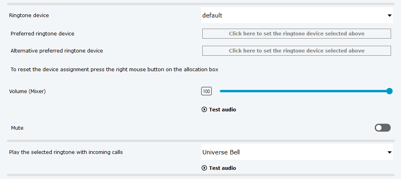Click the volume value box showing 100
This screenshot has width=401, height=179.
tap(206, 91)
